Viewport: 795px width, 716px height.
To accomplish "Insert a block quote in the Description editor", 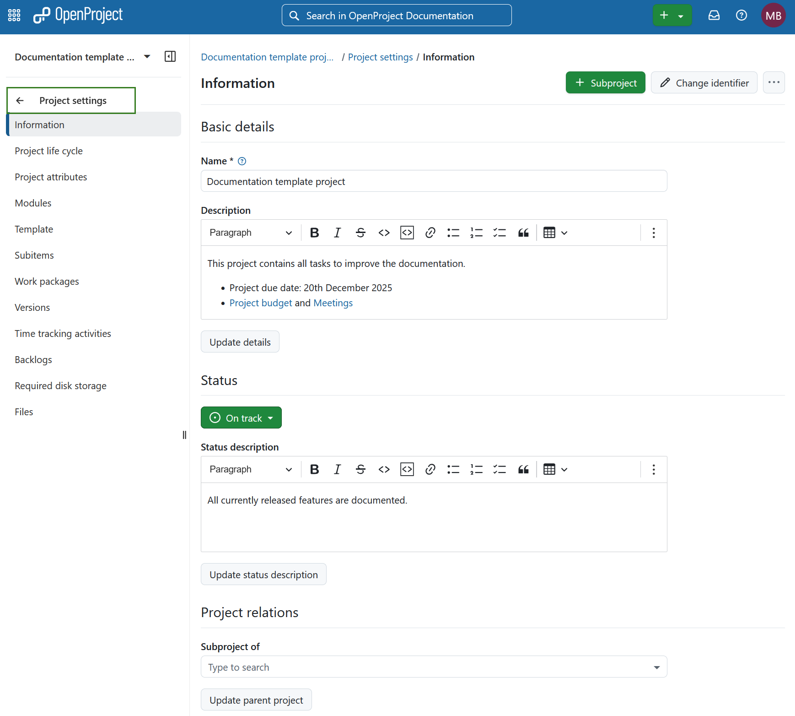I will [x=523, y=232].
